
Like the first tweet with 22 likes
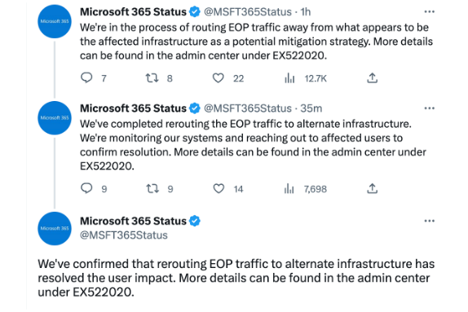tap(219, 78)
